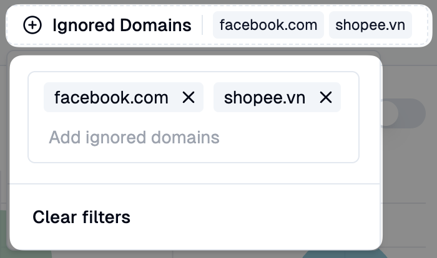Select the shopee.vn tag label in the popup
437x258 pixels.
[x=265, y=98]
